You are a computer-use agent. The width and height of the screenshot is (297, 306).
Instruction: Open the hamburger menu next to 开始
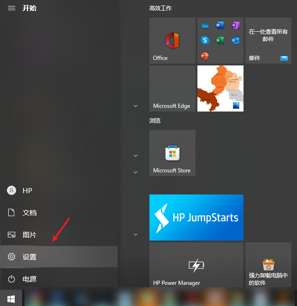coord(12,8)
